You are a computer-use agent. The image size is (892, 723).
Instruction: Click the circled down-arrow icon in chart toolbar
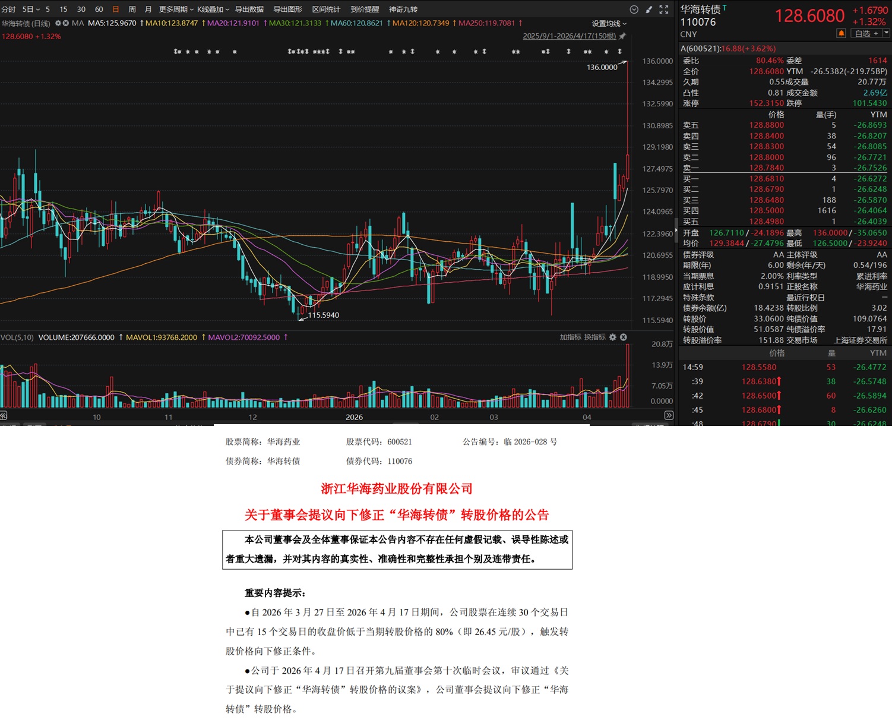(634, 10)
